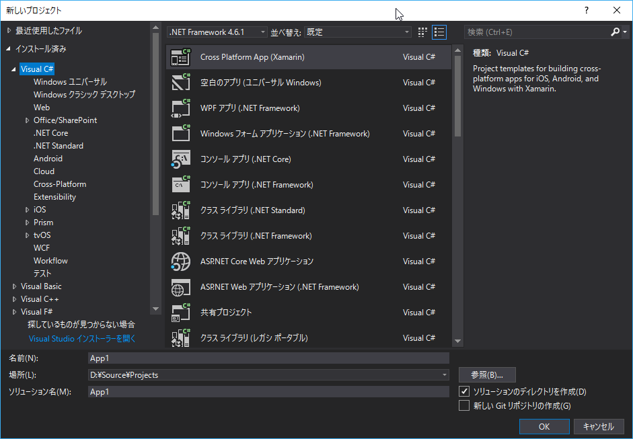Image resolution: width=633 pixels, height=439 pixels.
Task: Switch to list details view
Action: [x=439, y=32]
